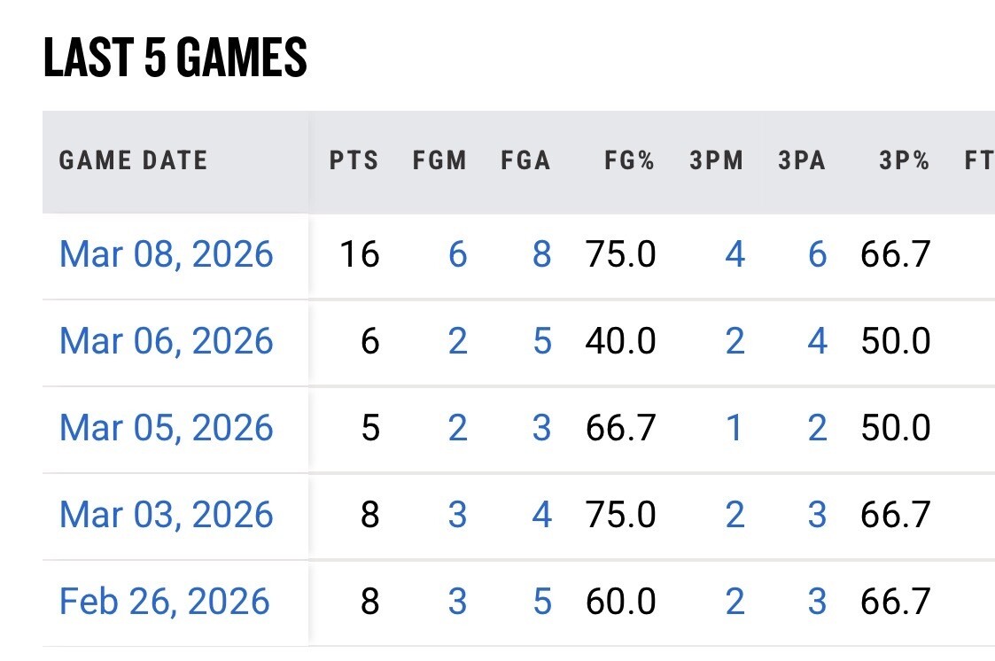Image resolution: width=995 pixels, height=661 pixels.
Task: Click FGM value 6 for Mar 08
Action: (457, 255)
